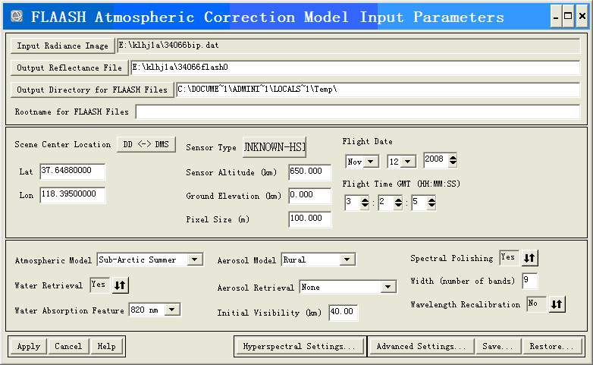
Task: Click the Ground Elevation (km) field
Action: (309, 195)
